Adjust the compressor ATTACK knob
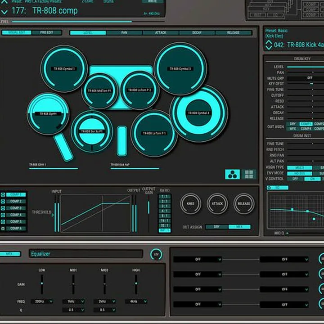This screenshot has height=324, width=324. coord(217,204)
